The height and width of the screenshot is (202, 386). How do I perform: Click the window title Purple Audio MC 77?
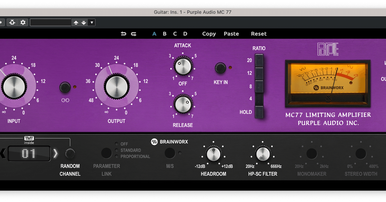[209, 12]
